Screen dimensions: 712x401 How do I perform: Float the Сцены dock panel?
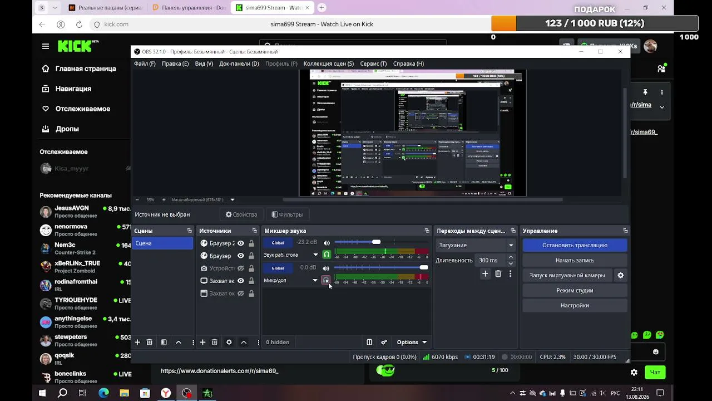[189, 231]
